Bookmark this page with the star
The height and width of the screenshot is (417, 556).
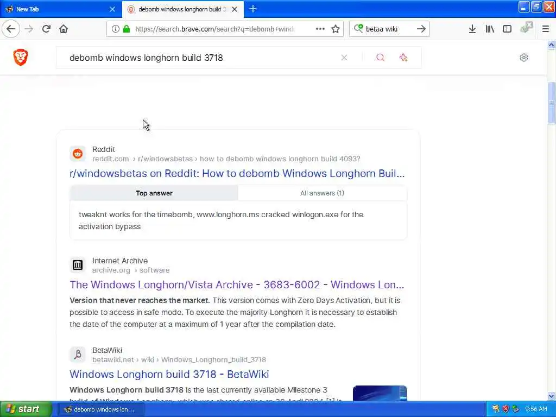click(336, 29)
